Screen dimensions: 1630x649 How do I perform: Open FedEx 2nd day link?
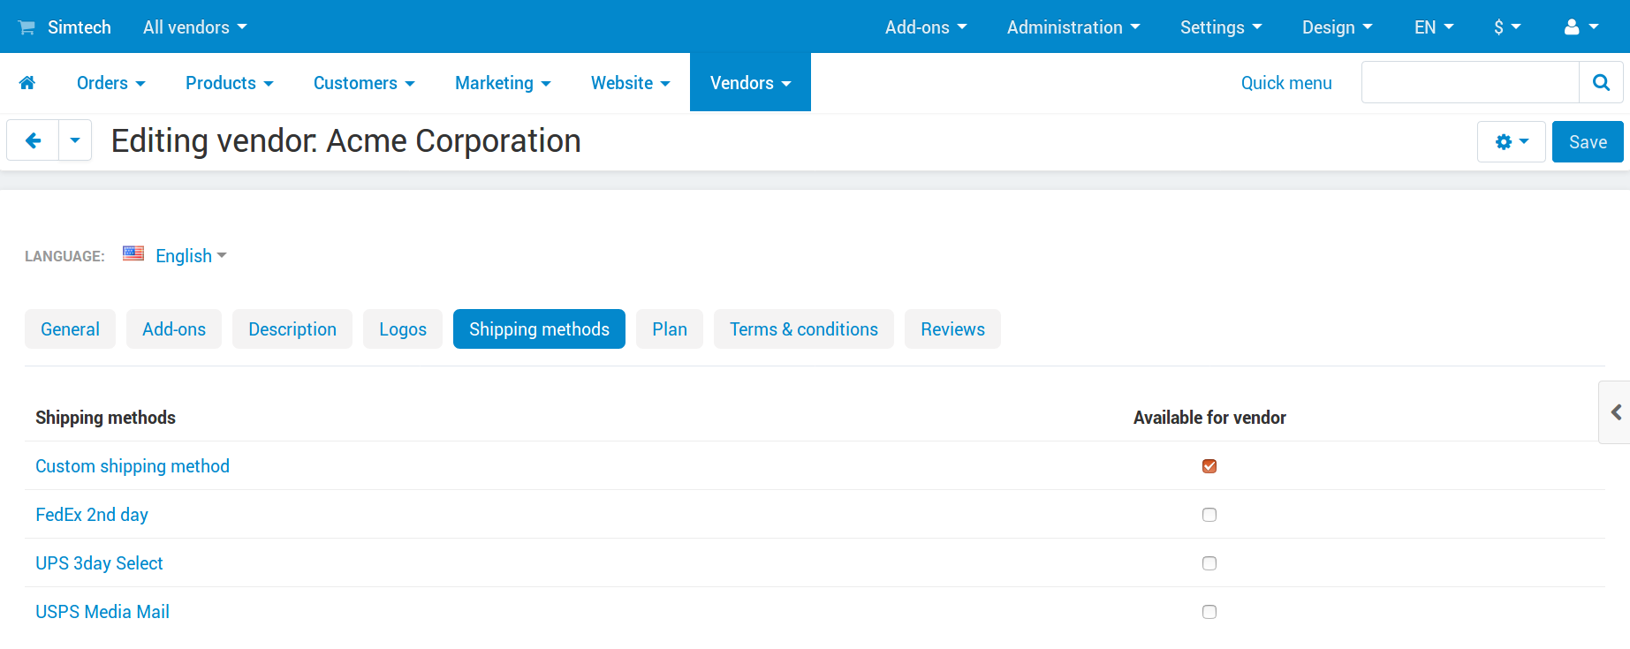pos(92,515)
